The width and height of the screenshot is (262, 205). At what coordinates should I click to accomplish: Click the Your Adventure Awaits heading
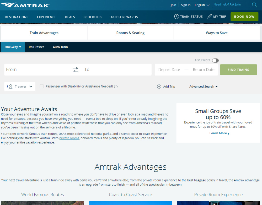[29, 109]
